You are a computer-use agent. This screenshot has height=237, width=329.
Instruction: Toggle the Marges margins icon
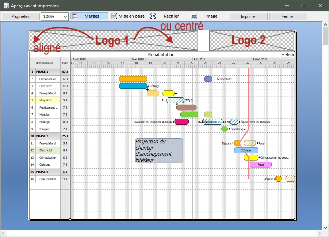[74, 16]
